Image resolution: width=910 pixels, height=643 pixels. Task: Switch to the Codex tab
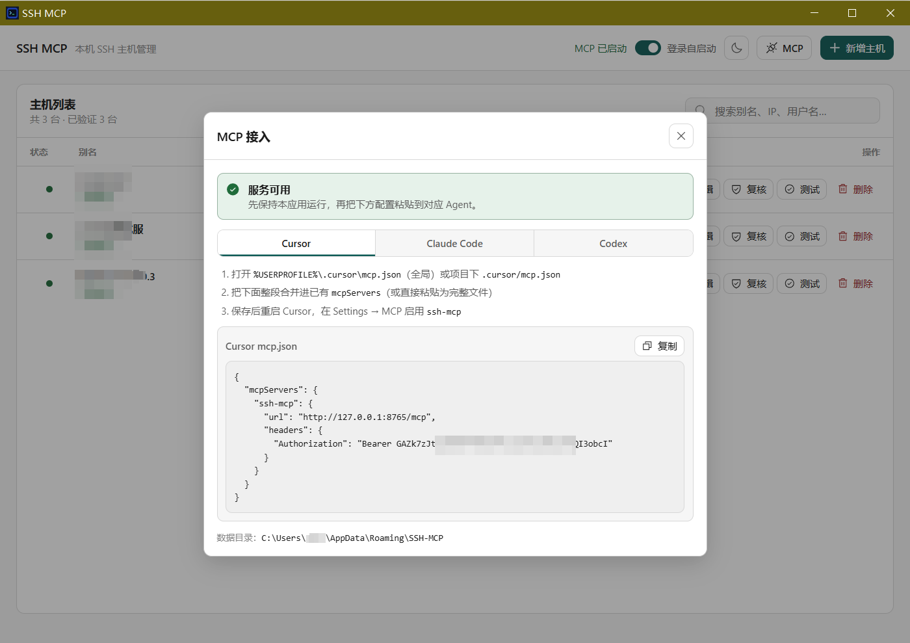(x=613, y=243)
